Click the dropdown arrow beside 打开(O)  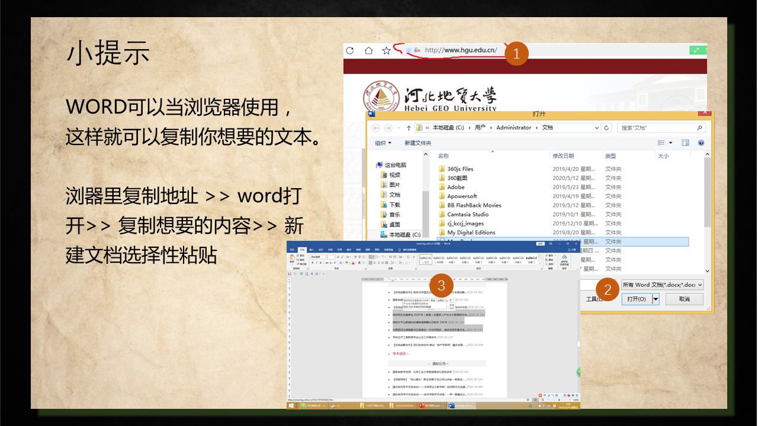coord(656,299)
